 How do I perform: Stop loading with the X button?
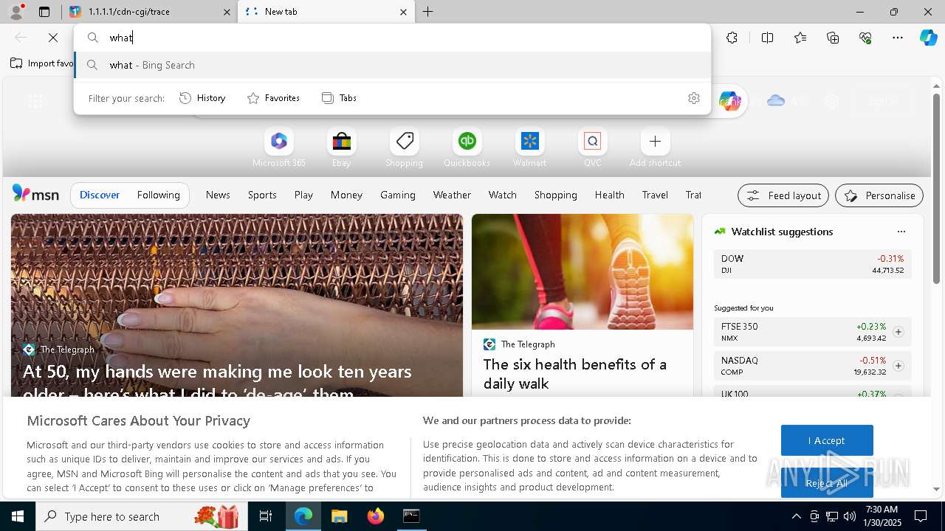pos(53,38)
